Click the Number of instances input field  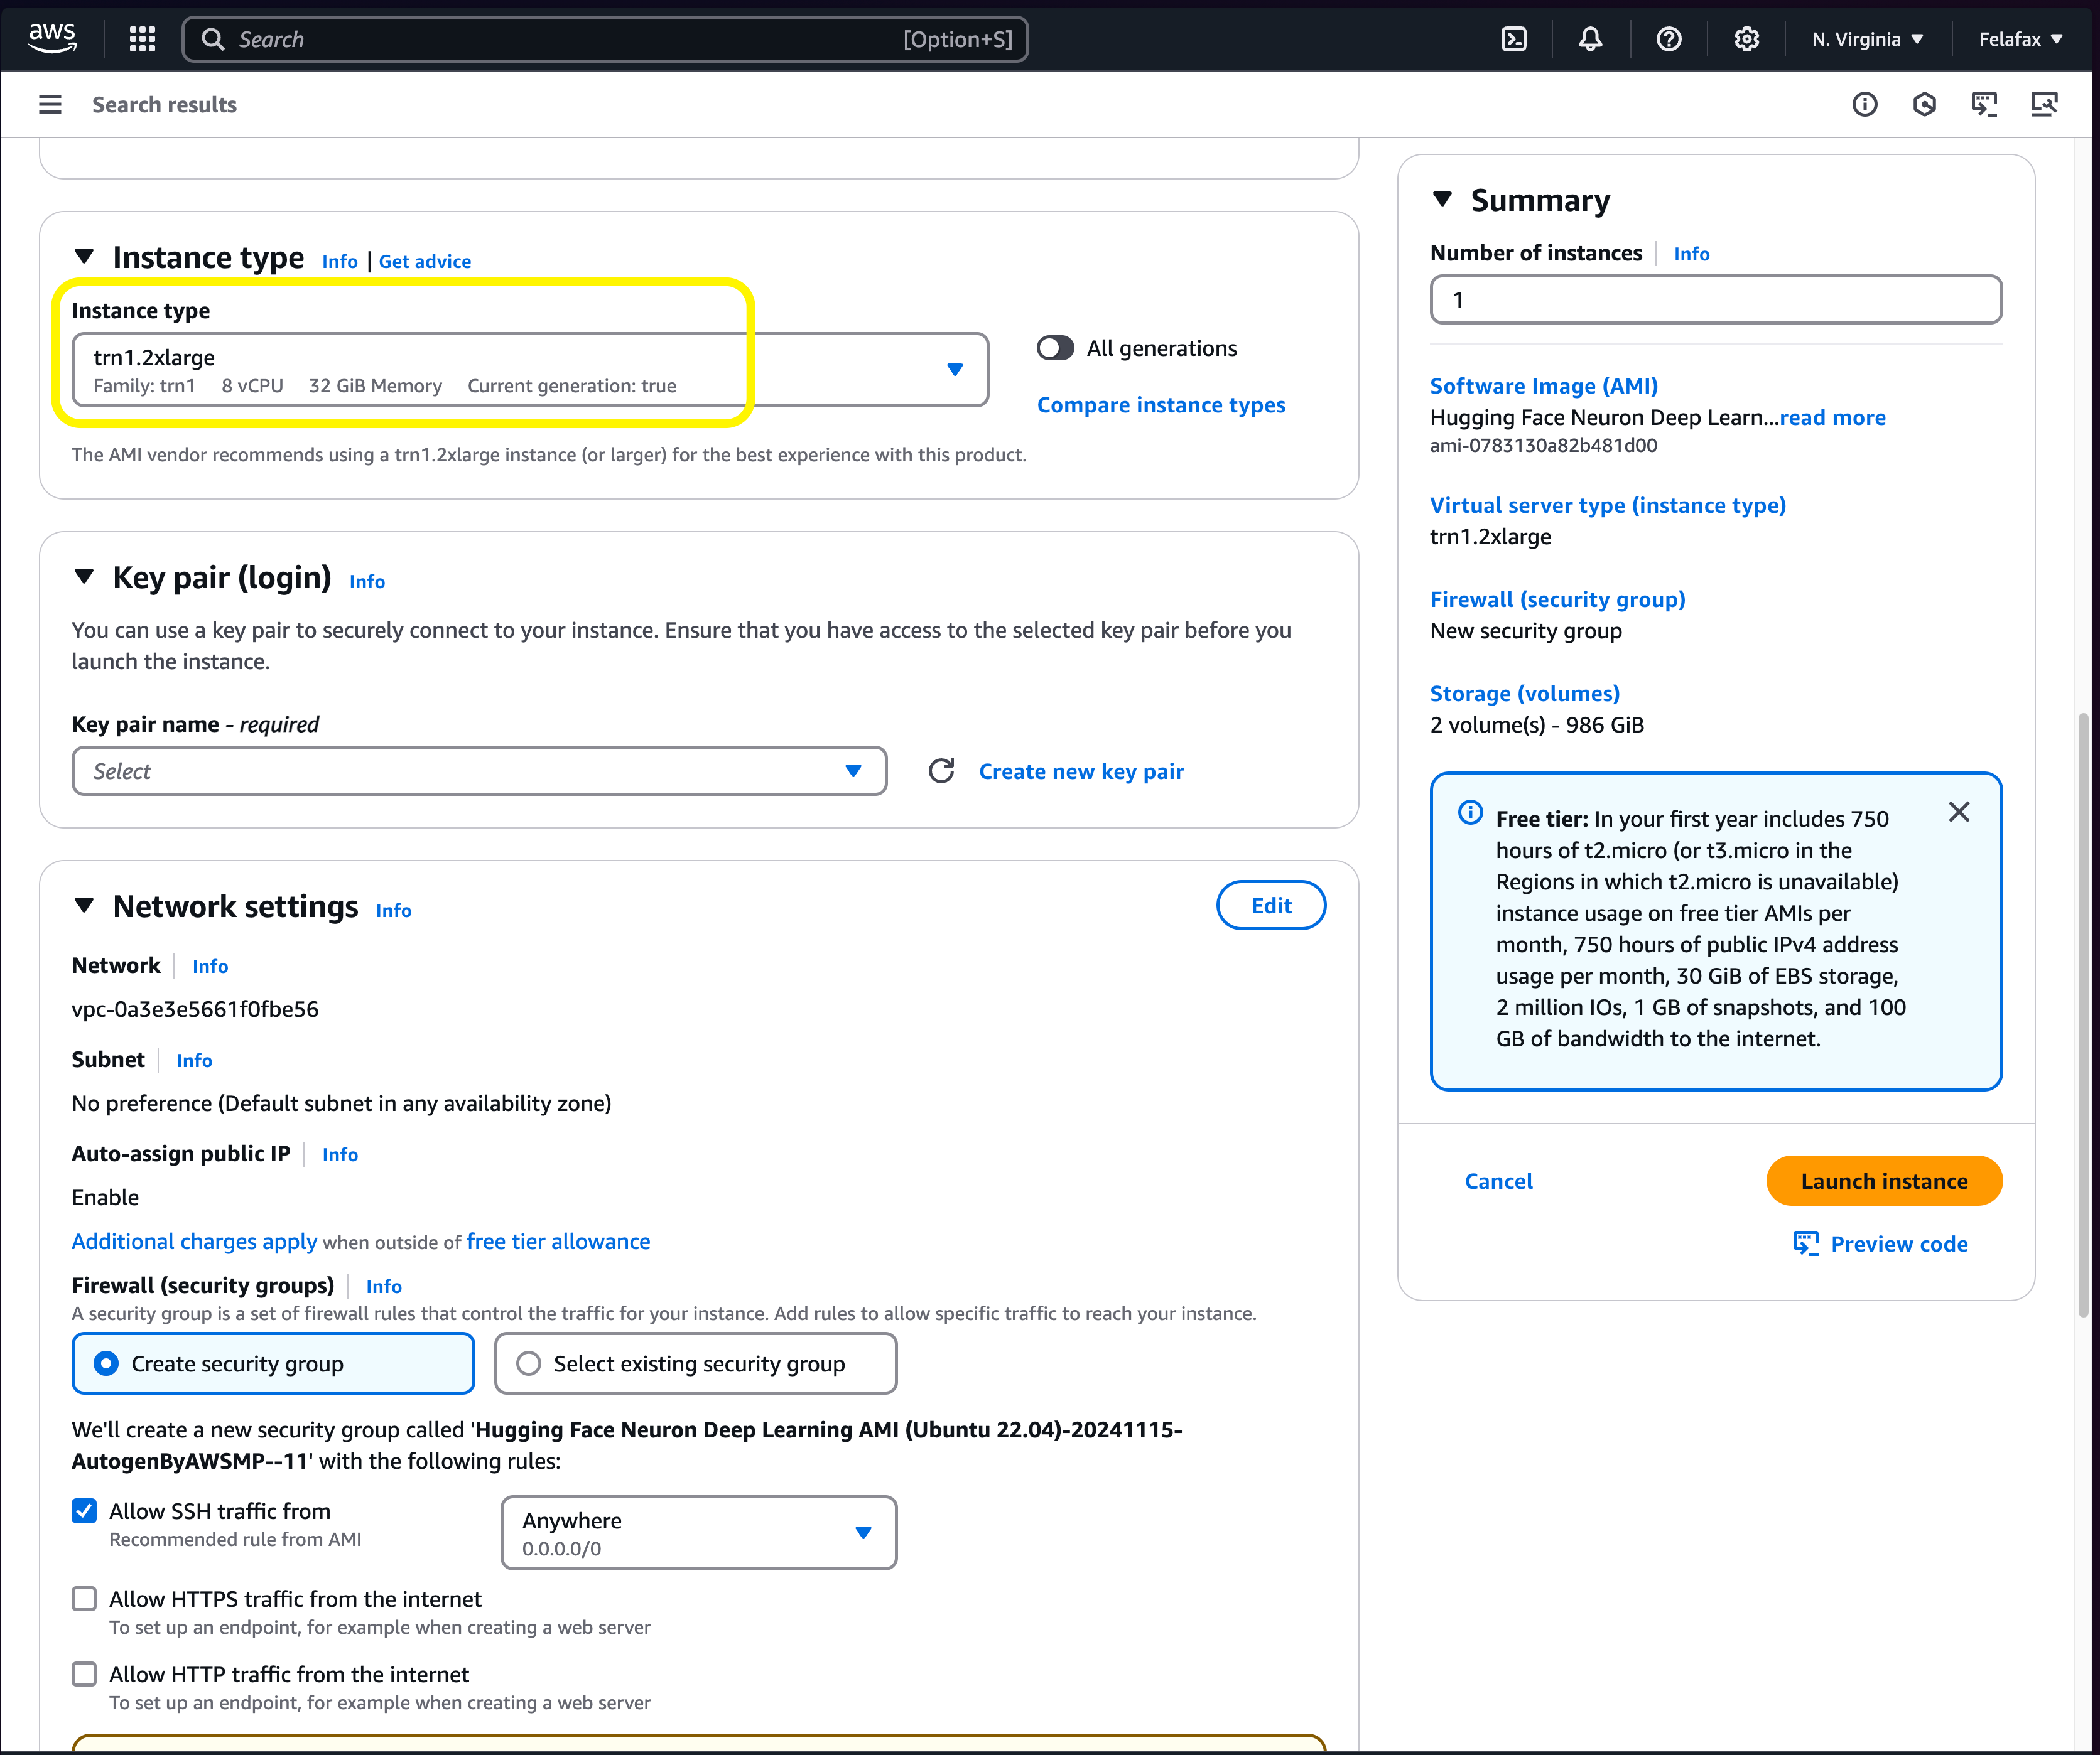click(1715, 300)
